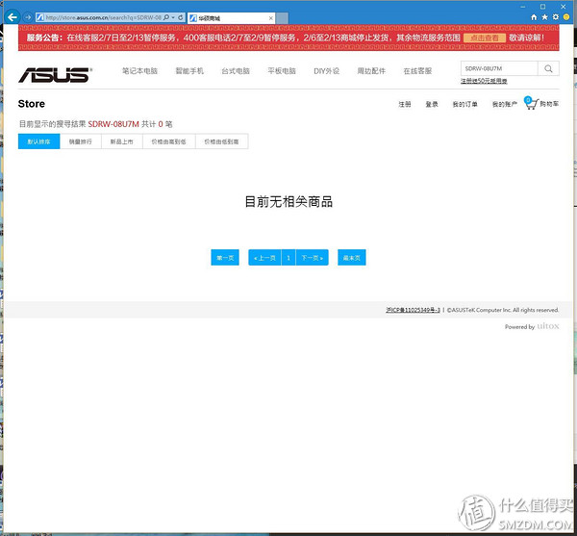Open the 在线客服 menu
Viewport: 577px width, 536px height.
(417, 70)
